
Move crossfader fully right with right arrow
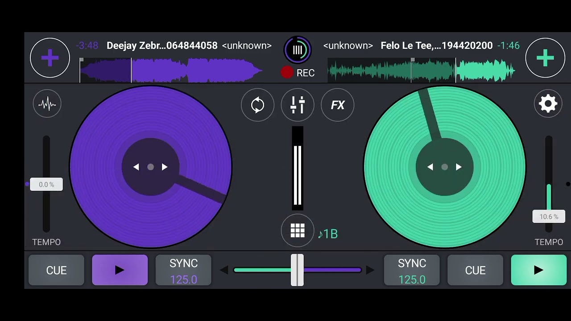tap(370, 270)
